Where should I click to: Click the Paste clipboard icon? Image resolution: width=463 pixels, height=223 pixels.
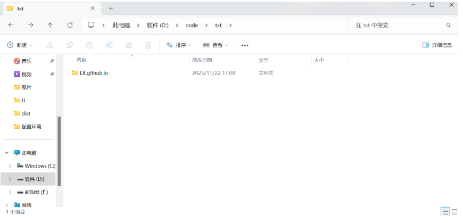point(89,45)
